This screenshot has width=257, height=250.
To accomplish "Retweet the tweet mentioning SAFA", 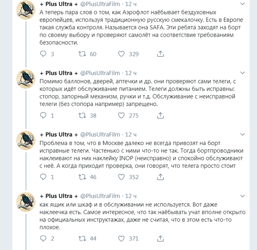I will 83,54.
